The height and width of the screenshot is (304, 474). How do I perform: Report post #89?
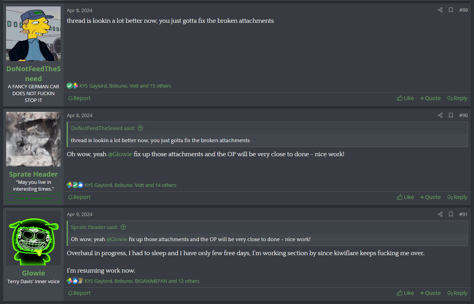pyautogui.click(x=79, y=98)
